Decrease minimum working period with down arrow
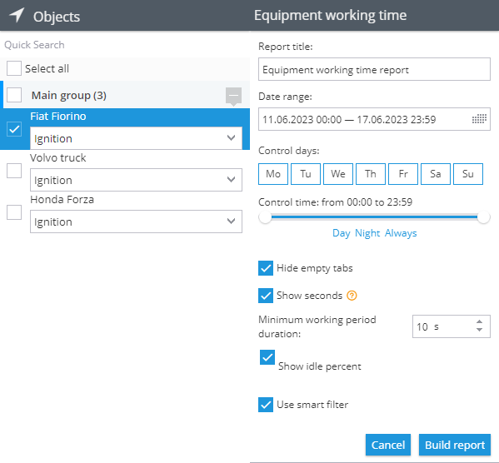 [x=479, y=330]
